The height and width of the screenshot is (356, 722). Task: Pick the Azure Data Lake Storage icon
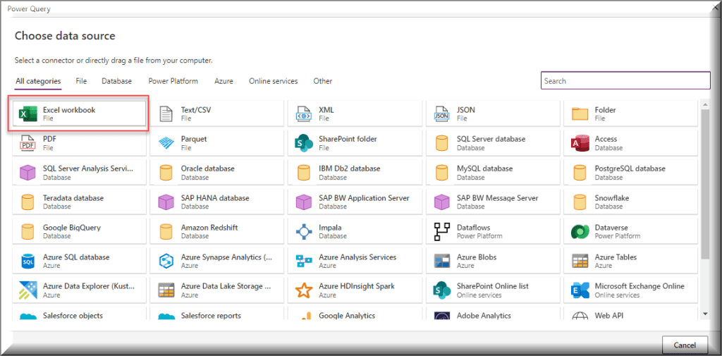pos(166,290)
